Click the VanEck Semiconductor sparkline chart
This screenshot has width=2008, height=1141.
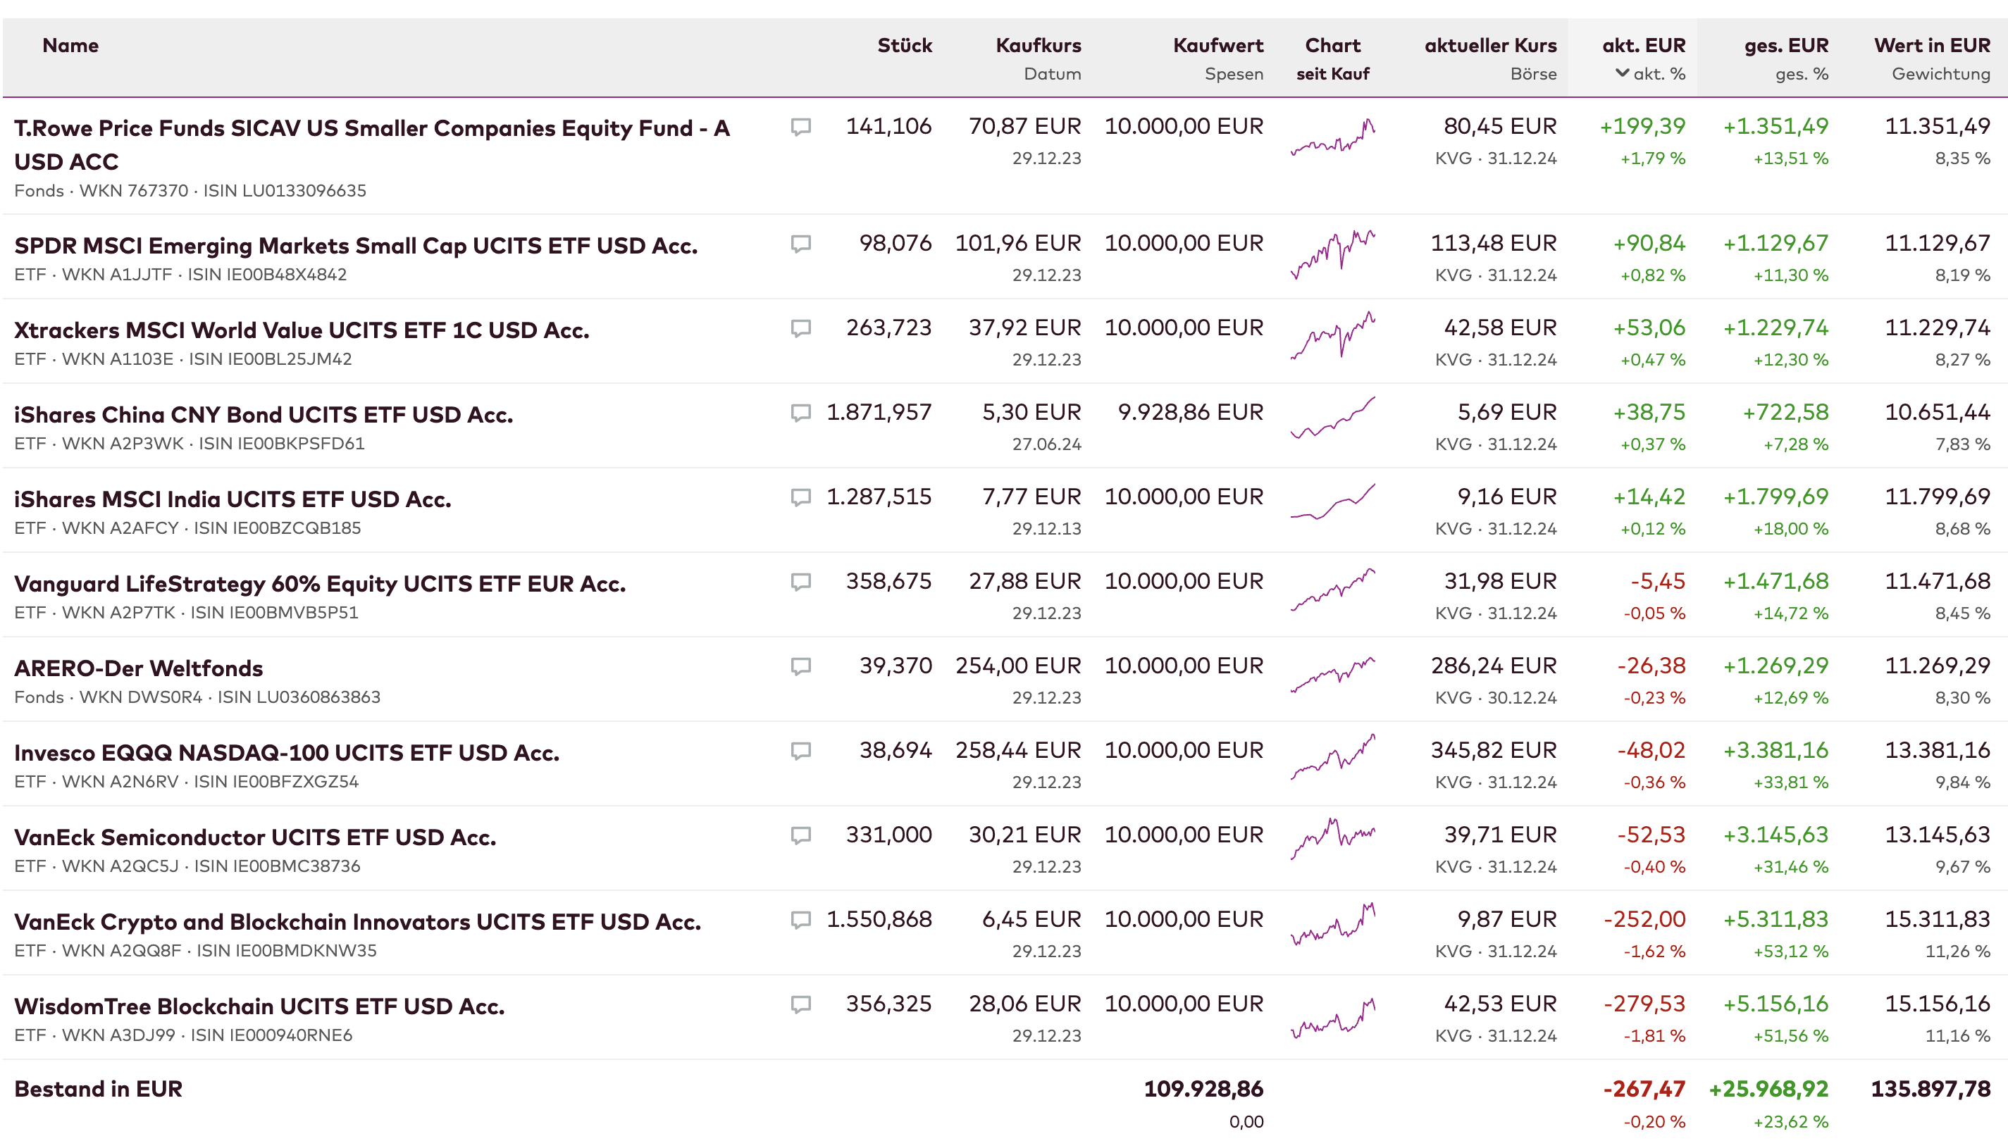1332,840
